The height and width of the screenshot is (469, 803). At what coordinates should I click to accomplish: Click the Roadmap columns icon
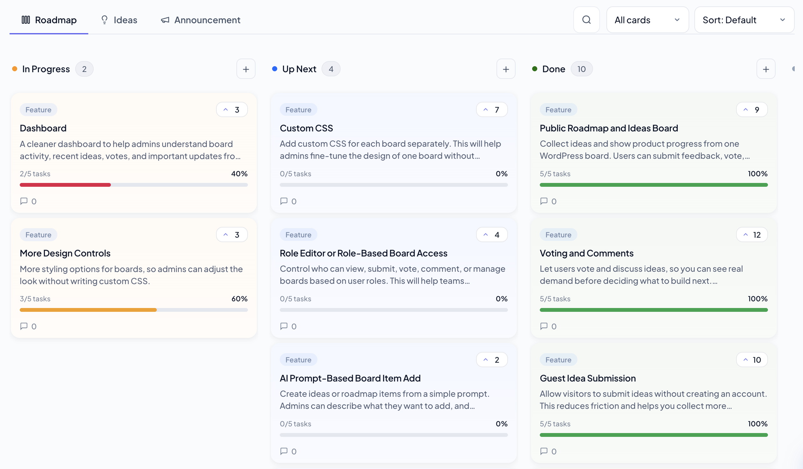point(26,20)
